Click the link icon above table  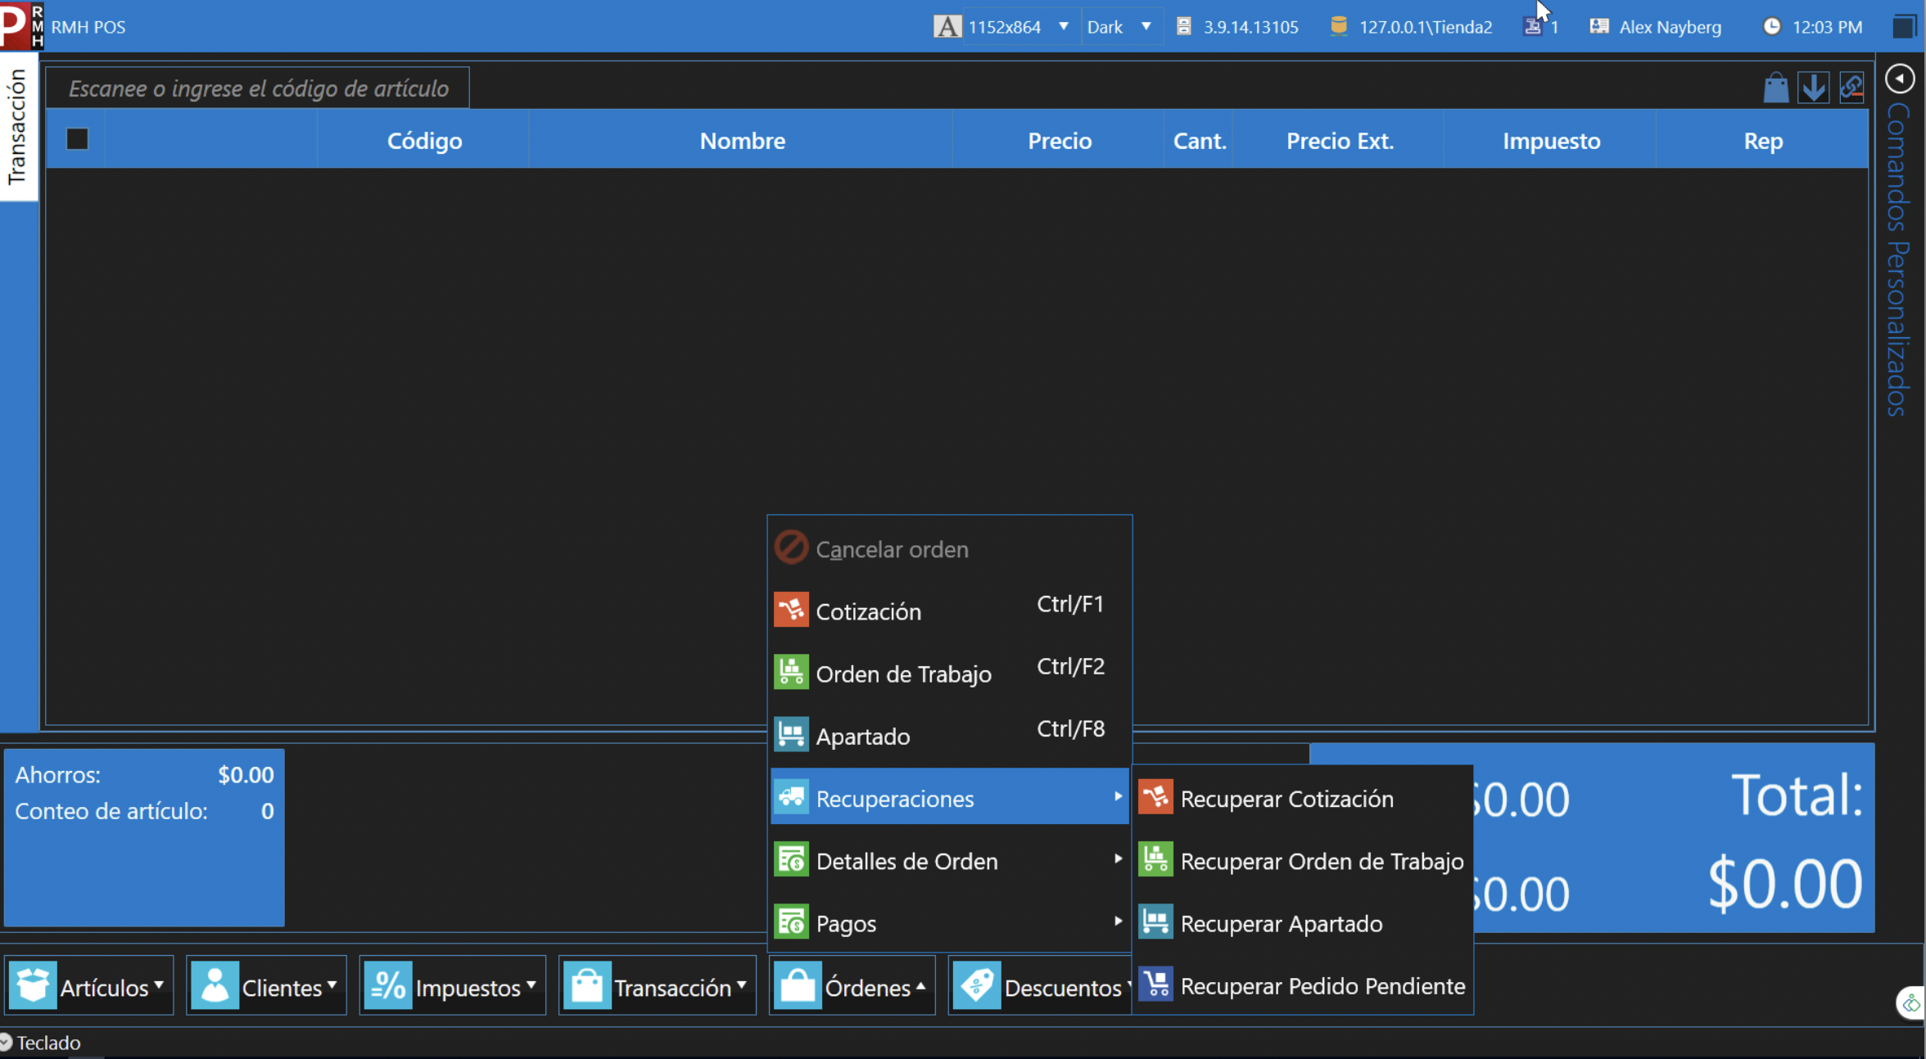coord(1851,88)
